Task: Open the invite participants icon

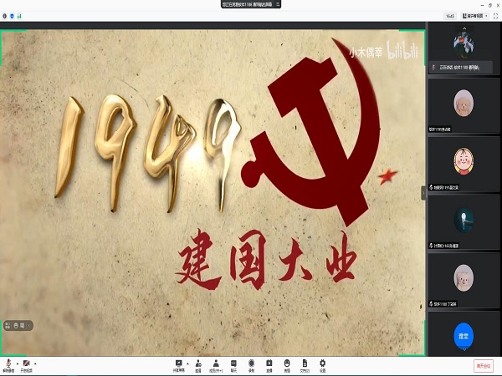Action: pyautogui.click(x=197, y=363)
